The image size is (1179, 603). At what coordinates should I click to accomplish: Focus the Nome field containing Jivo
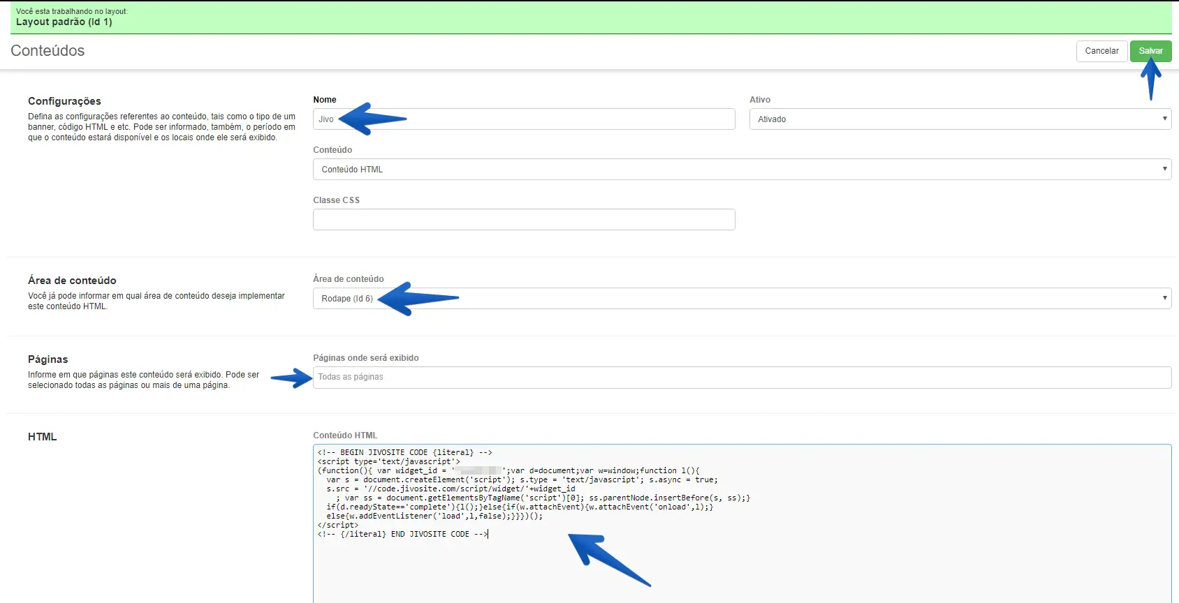click(x=524, y=119)
